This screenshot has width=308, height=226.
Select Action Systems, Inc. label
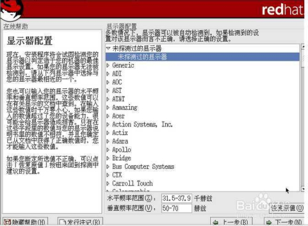[142, 124]
